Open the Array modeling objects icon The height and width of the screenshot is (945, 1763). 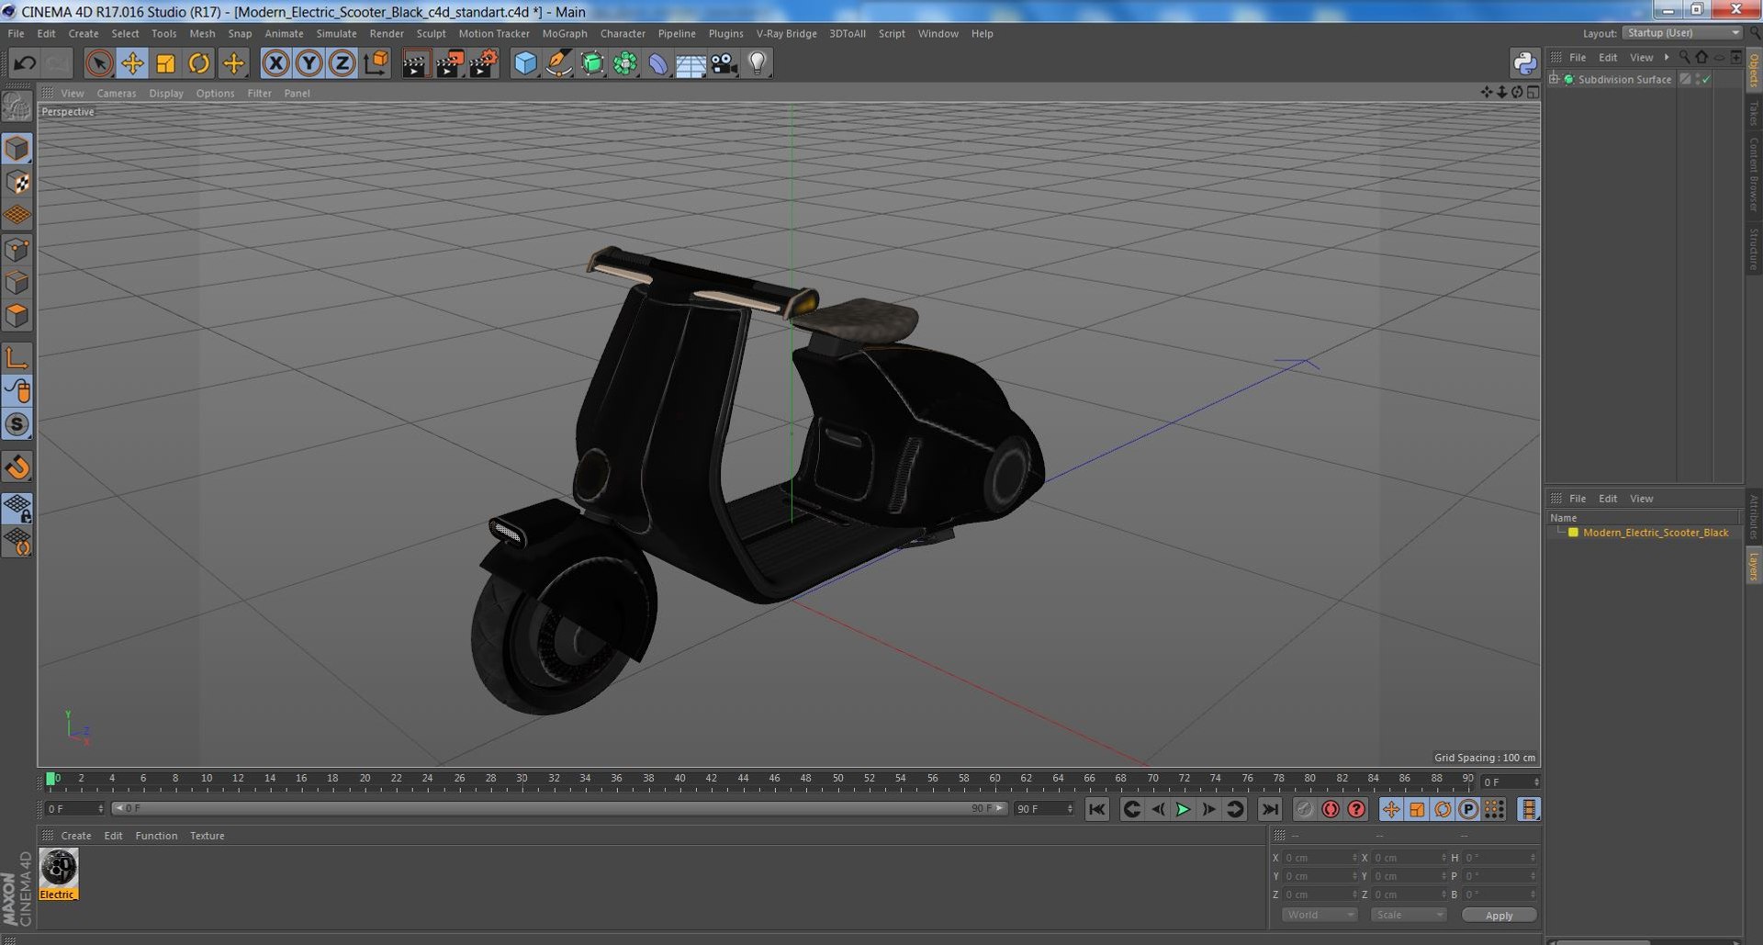coord(625,63)
